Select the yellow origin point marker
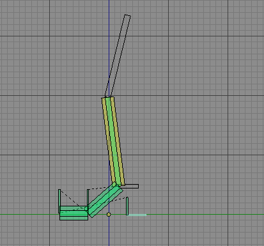This screenshot has width=264, height=246. point(109,214)
